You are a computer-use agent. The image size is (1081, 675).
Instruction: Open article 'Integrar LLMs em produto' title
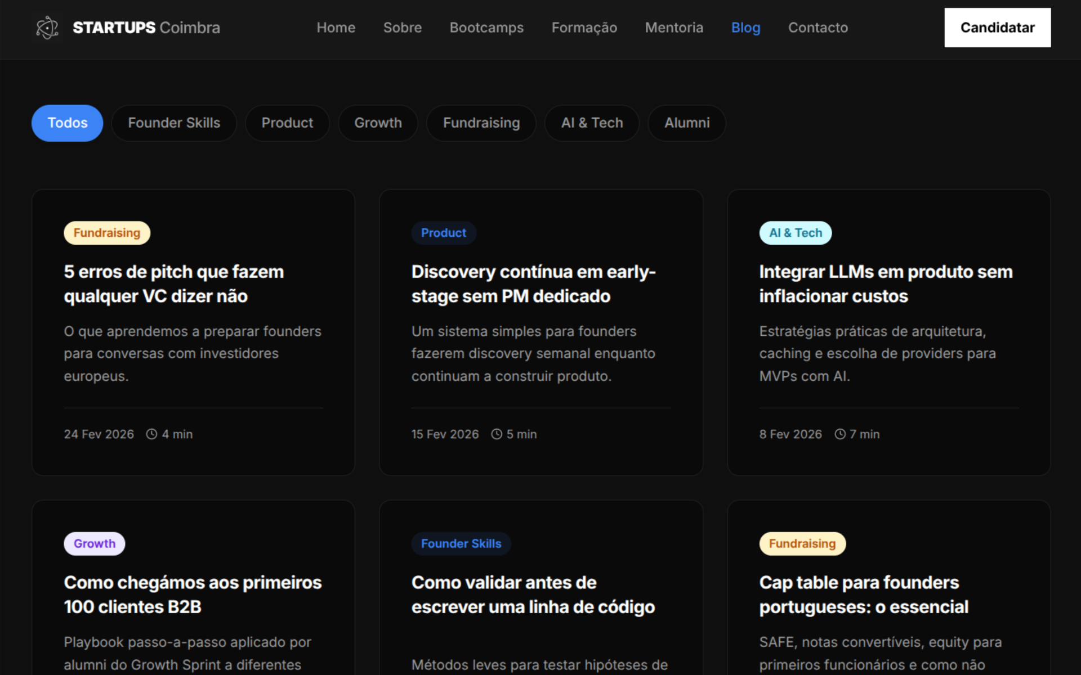[886, 284]
